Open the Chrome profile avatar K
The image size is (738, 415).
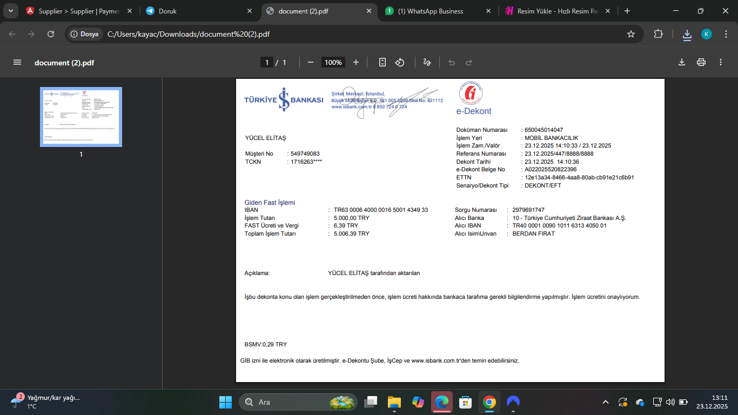click(x=707, y=34)
